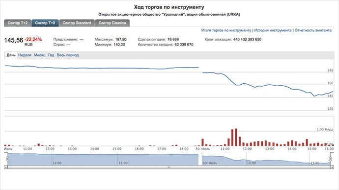Image resolution: width=339 pixels, height=190 pixels.
Task: Click the 180 price axis label
Action: [330, 71]
